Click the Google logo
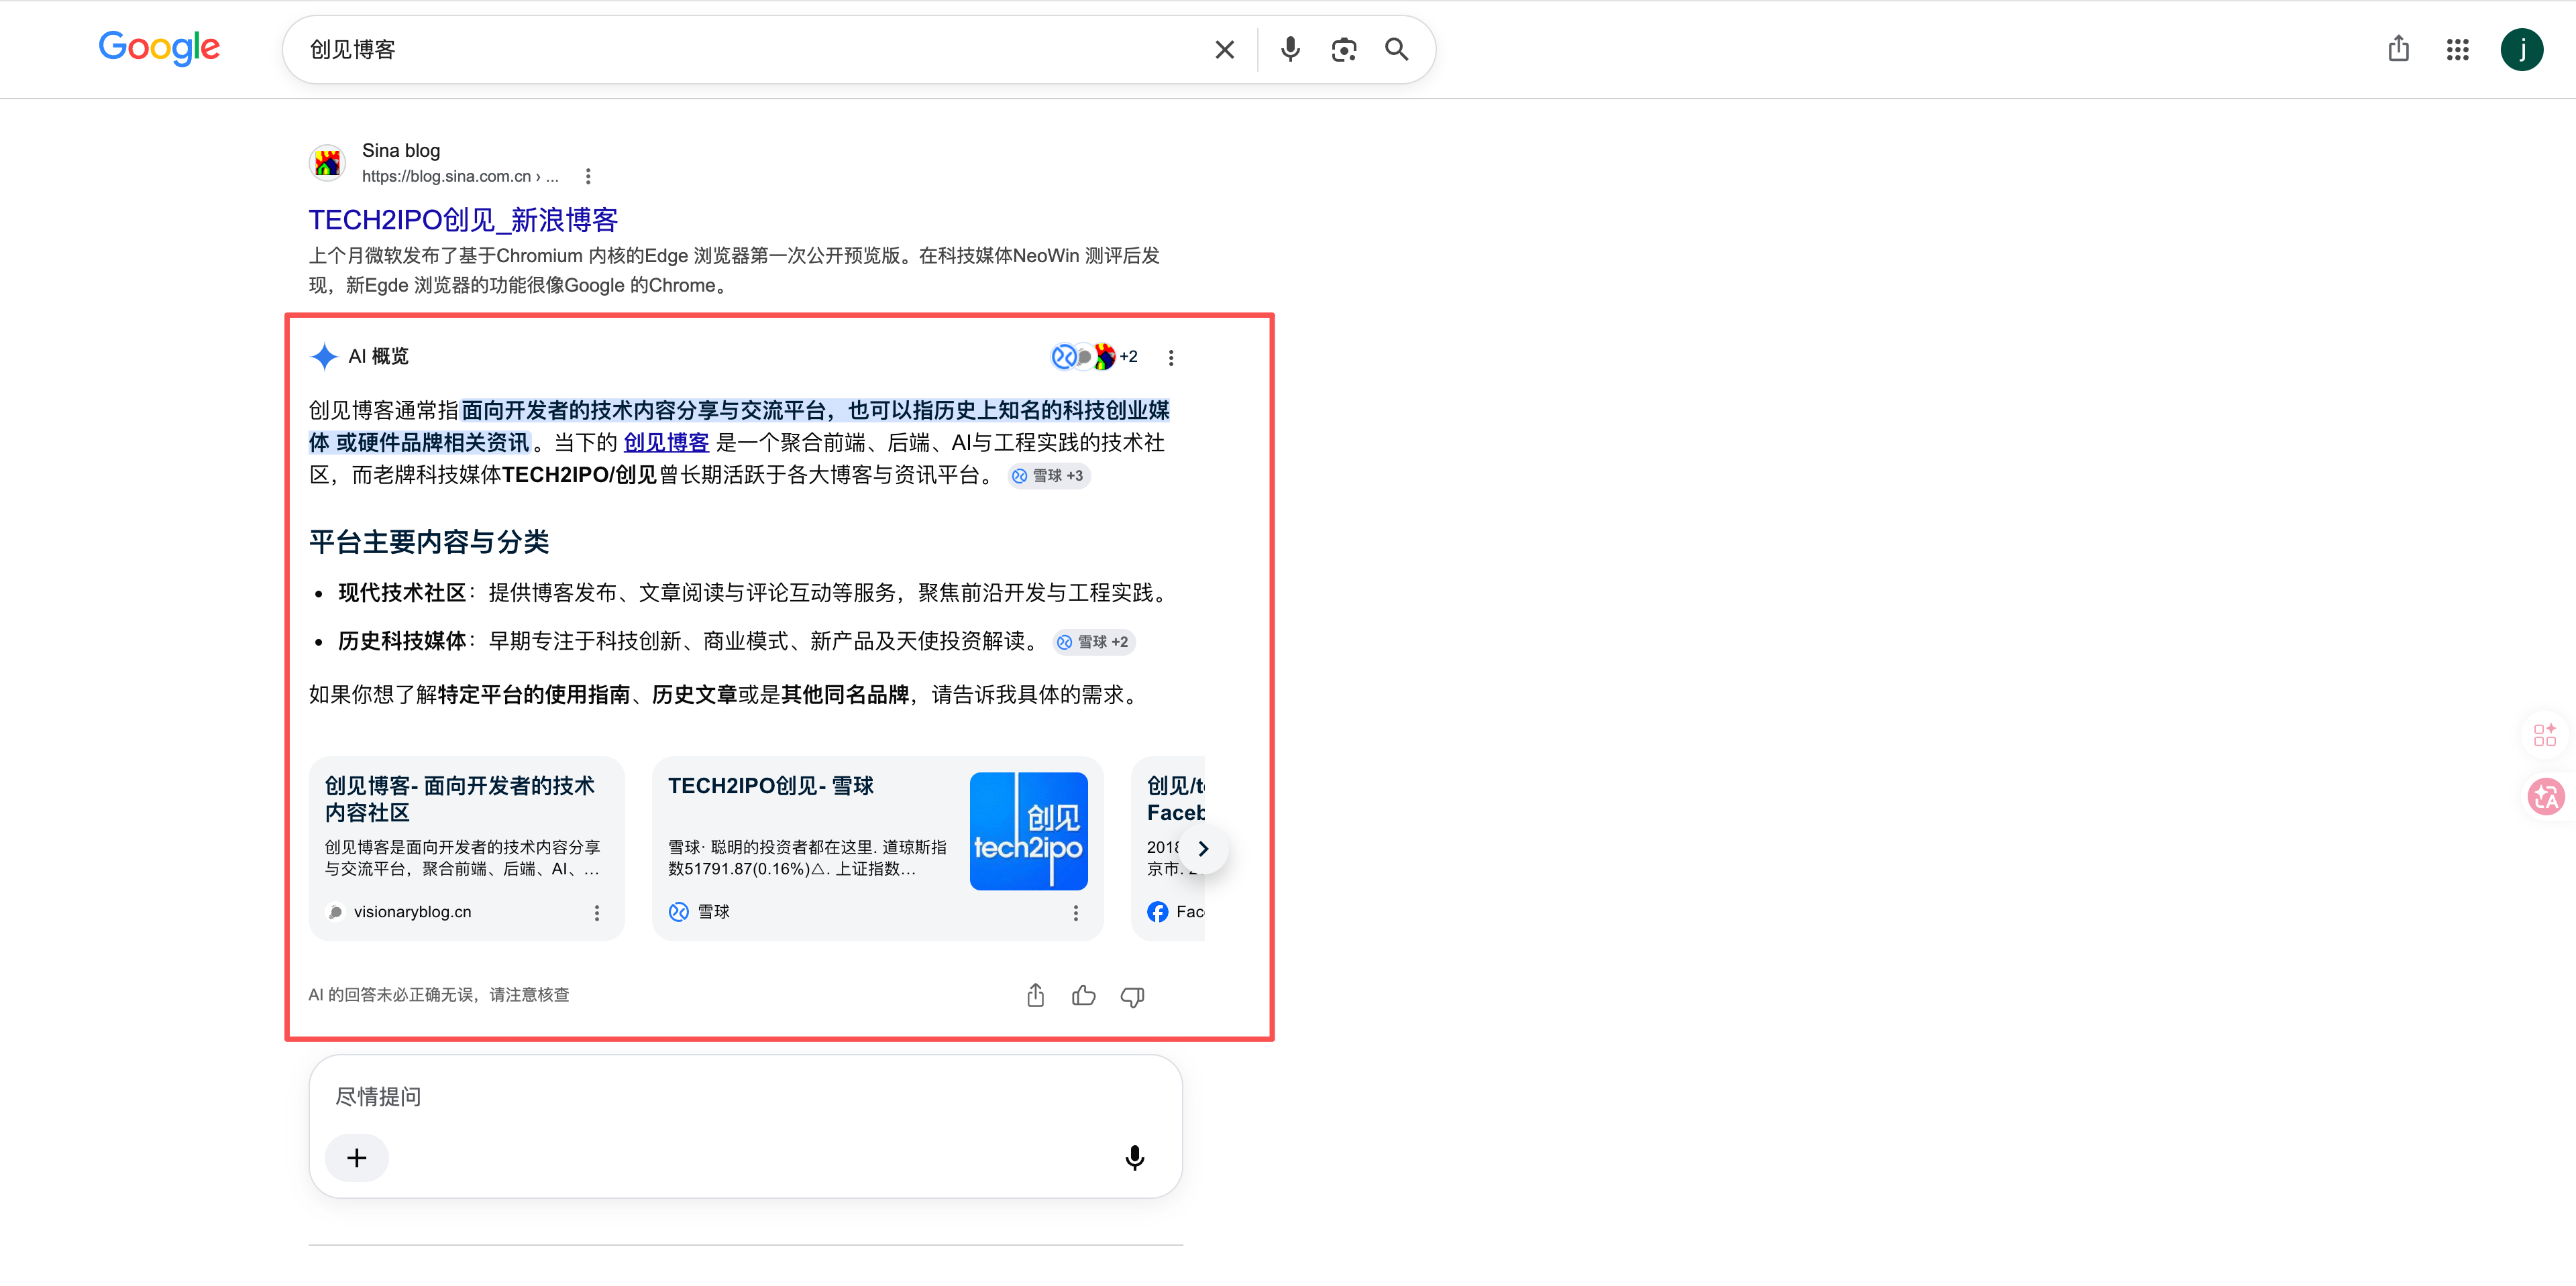The image size is (2576, 1286). point(159,48)
